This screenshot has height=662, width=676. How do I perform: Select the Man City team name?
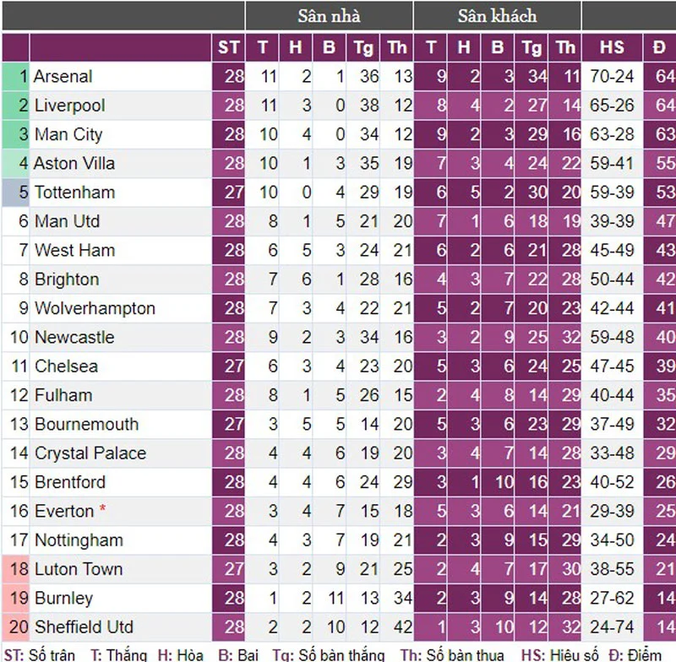[x=68, y=135]
